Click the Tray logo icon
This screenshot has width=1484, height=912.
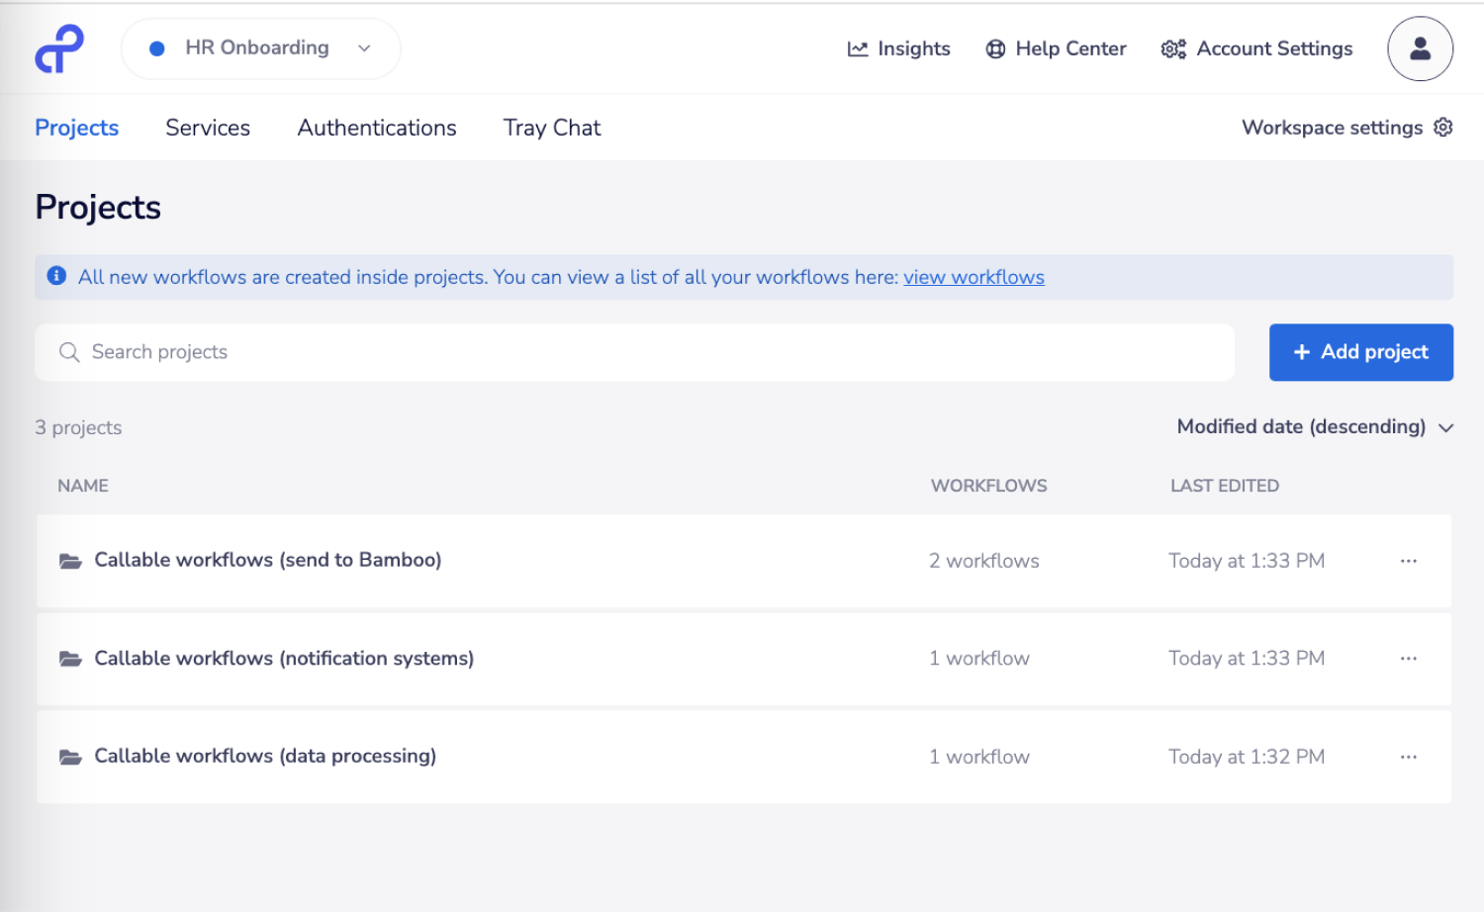click(x=59, y=48)
